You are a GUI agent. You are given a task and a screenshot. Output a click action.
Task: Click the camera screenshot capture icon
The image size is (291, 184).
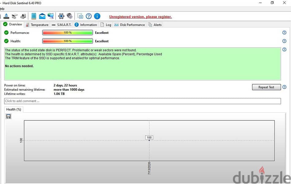coord(80,16)
